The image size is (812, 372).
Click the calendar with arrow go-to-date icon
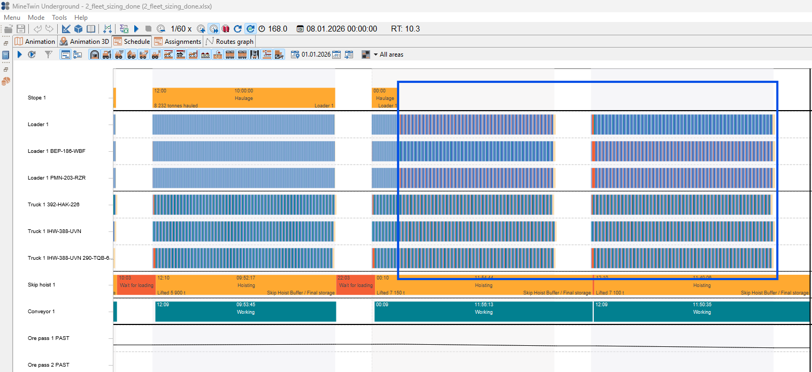pyautogui.click(x=349, y=55)
